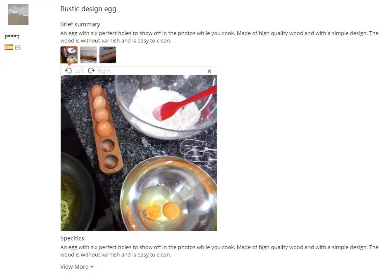Click the 'Right' rotate label

point(104,71)
